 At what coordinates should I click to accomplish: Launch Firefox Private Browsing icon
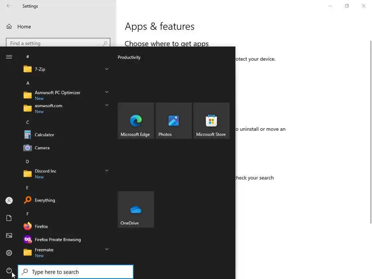pos(28,239)
